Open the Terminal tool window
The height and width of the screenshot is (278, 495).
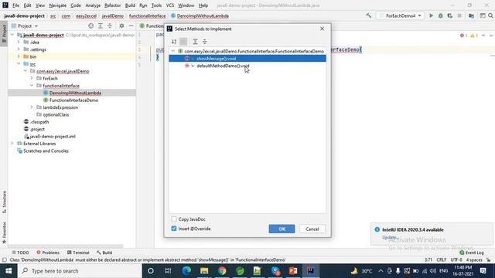pos(78,253)
